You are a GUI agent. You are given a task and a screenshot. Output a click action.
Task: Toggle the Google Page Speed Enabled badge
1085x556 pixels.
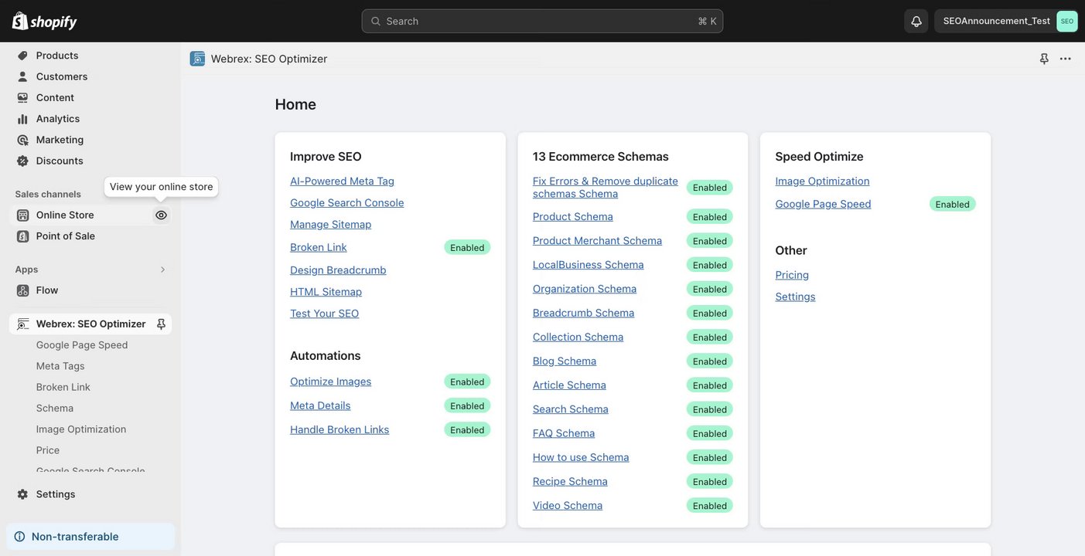point(952,205)
